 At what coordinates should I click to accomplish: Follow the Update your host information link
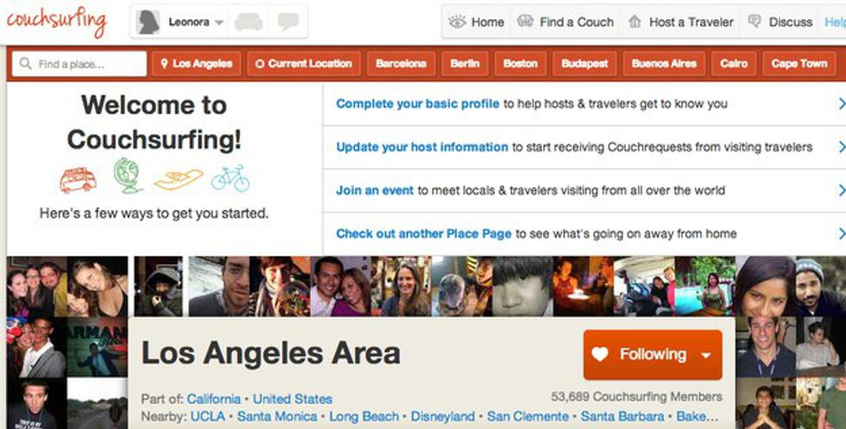(x=421, y=147)
